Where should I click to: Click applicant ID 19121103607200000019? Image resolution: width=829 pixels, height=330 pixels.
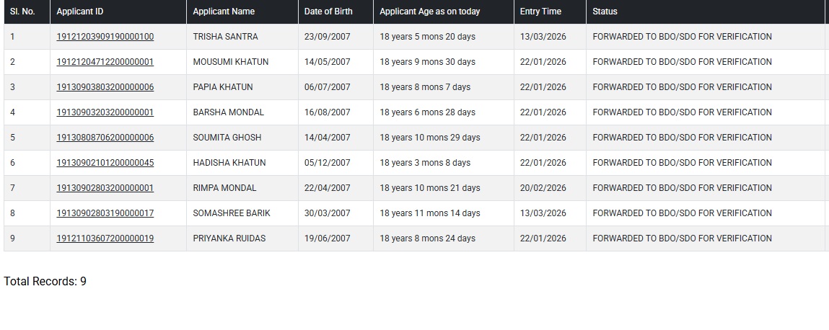[105, 238]
